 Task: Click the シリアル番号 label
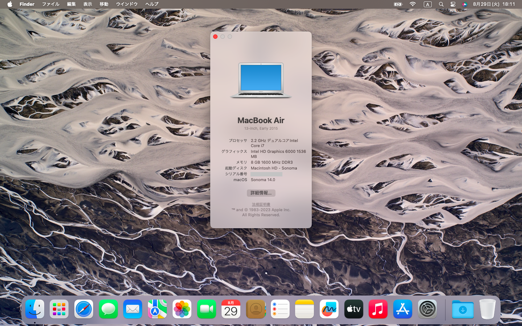click(236, 174)
